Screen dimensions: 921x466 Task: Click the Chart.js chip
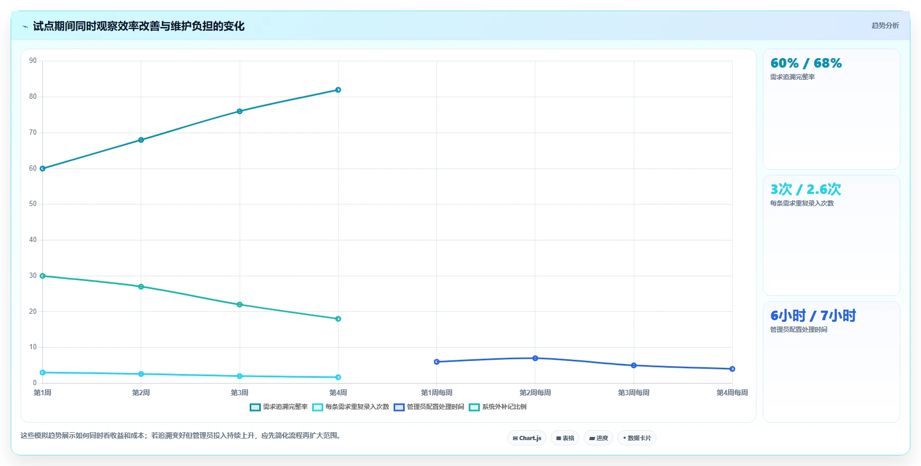(527, 438)
